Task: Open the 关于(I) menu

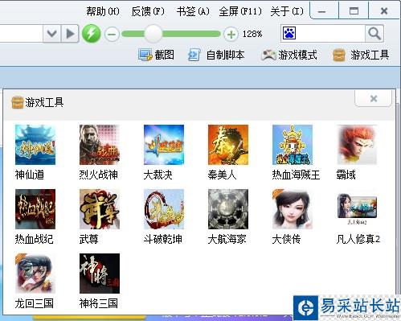Action: (287, 11)
